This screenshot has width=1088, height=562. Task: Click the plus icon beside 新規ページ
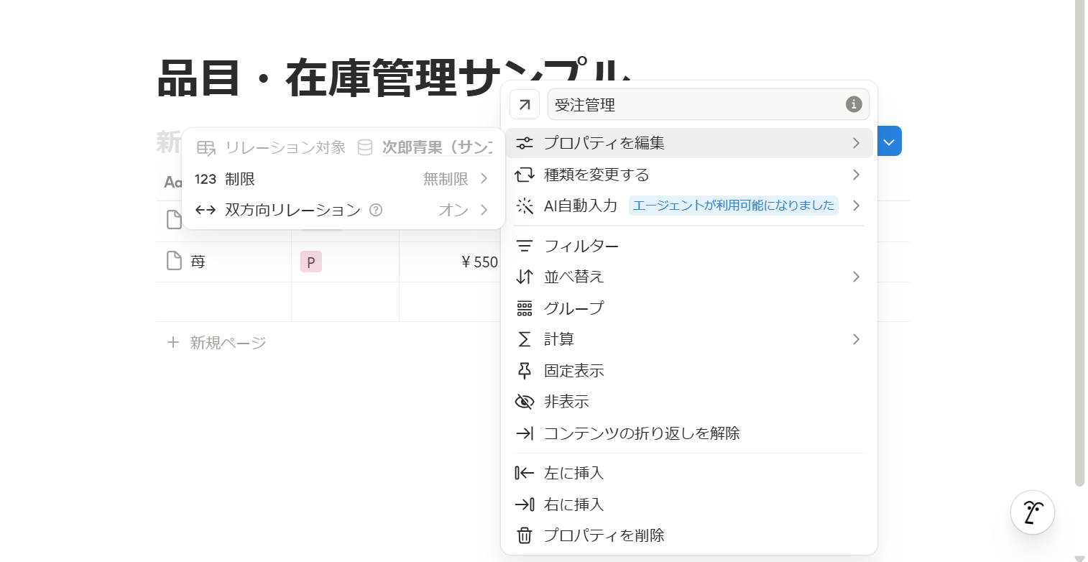pos(172,342)
